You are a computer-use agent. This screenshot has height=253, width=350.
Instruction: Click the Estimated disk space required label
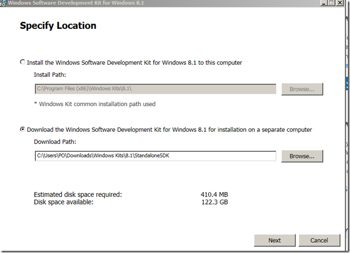78,194
